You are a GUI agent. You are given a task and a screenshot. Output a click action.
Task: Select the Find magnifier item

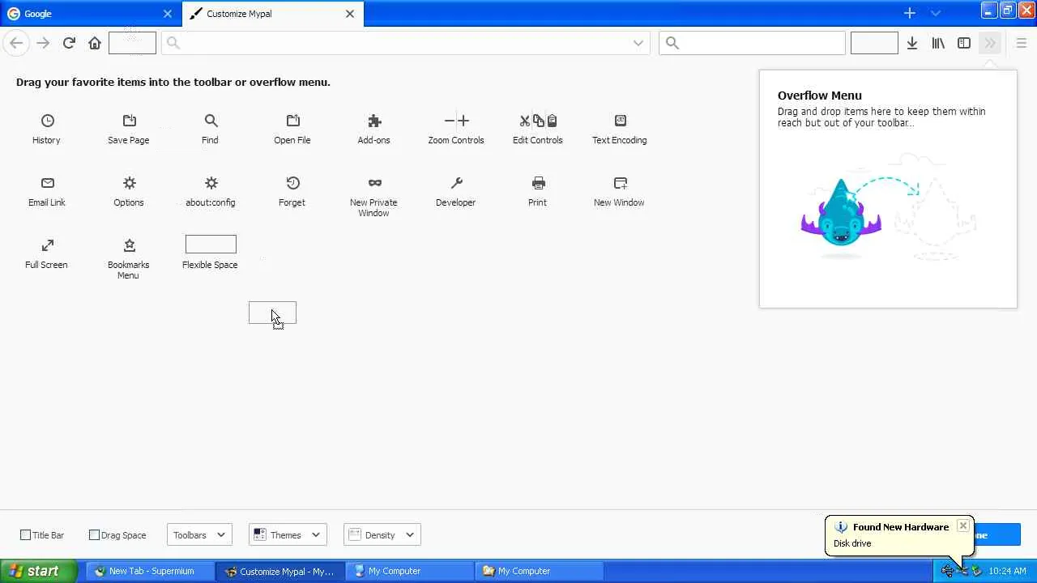click(x=211, y=129)
